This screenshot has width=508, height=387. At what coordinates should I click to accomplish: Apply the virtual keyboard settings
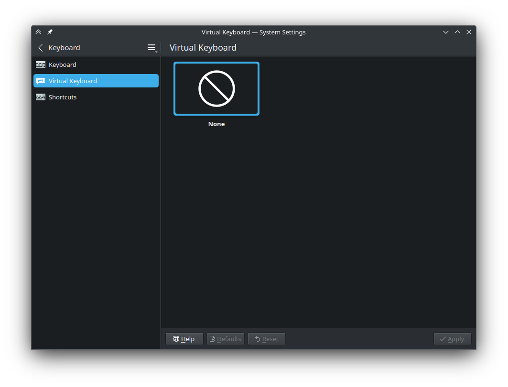click(x=452, y=339)
